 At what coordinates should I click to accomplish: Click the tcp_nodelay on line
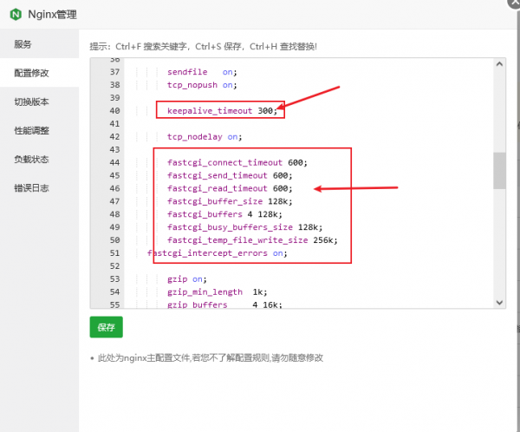click(x=205, y=136)
